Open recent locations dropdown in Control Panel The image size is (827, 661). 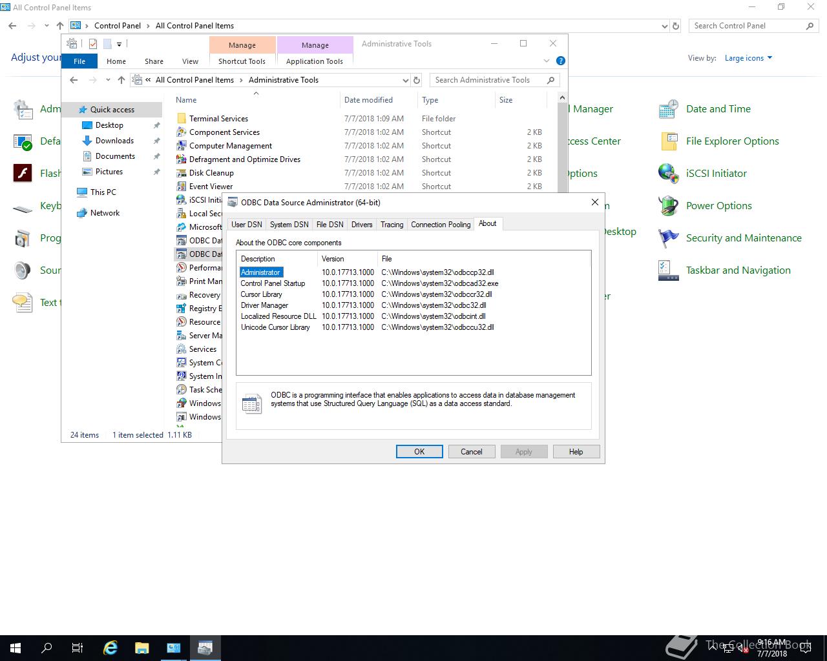pyautogui.click(x=47, y=26)
